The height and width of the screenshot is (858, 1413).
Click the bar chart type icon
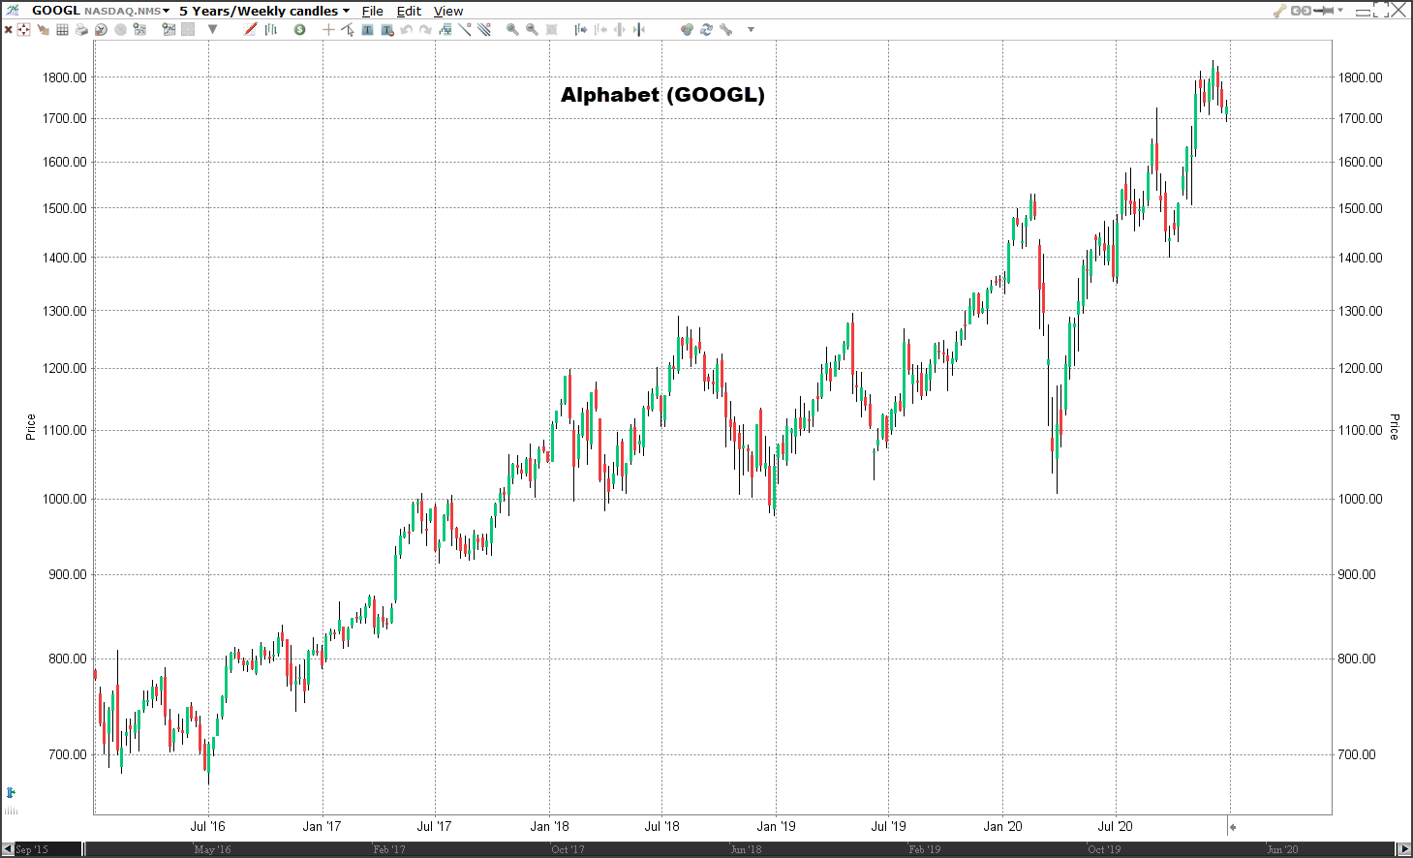point(271,30)
